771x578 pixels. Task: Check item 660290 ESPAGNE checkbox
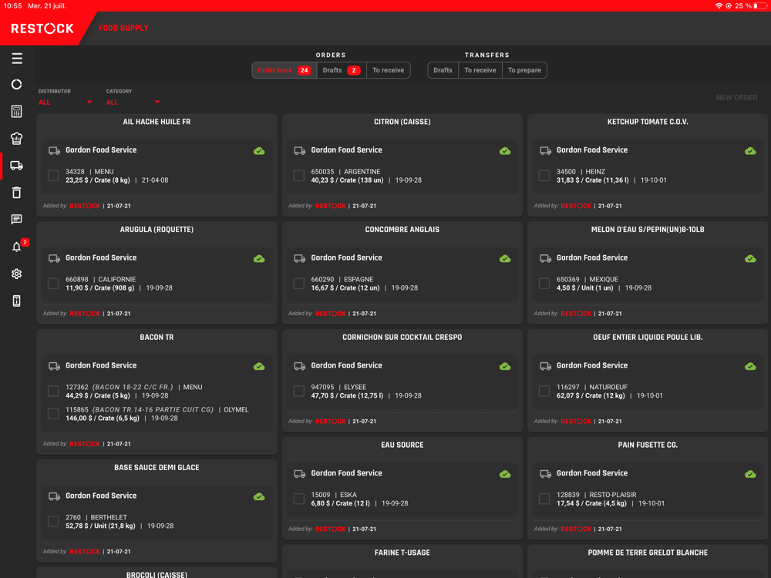(298, 283)
